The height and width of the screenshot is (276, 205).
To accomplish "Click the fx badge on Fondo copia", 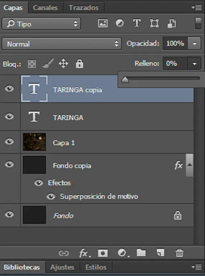I will (x=178, y=165).
